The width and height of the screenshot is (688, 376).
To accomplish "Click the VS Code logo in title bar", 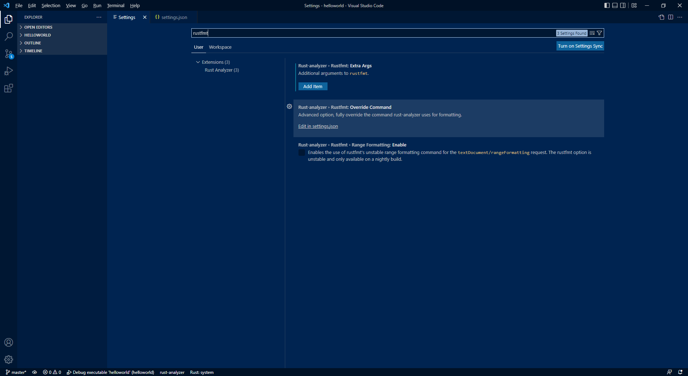I will tap(6, 5).
